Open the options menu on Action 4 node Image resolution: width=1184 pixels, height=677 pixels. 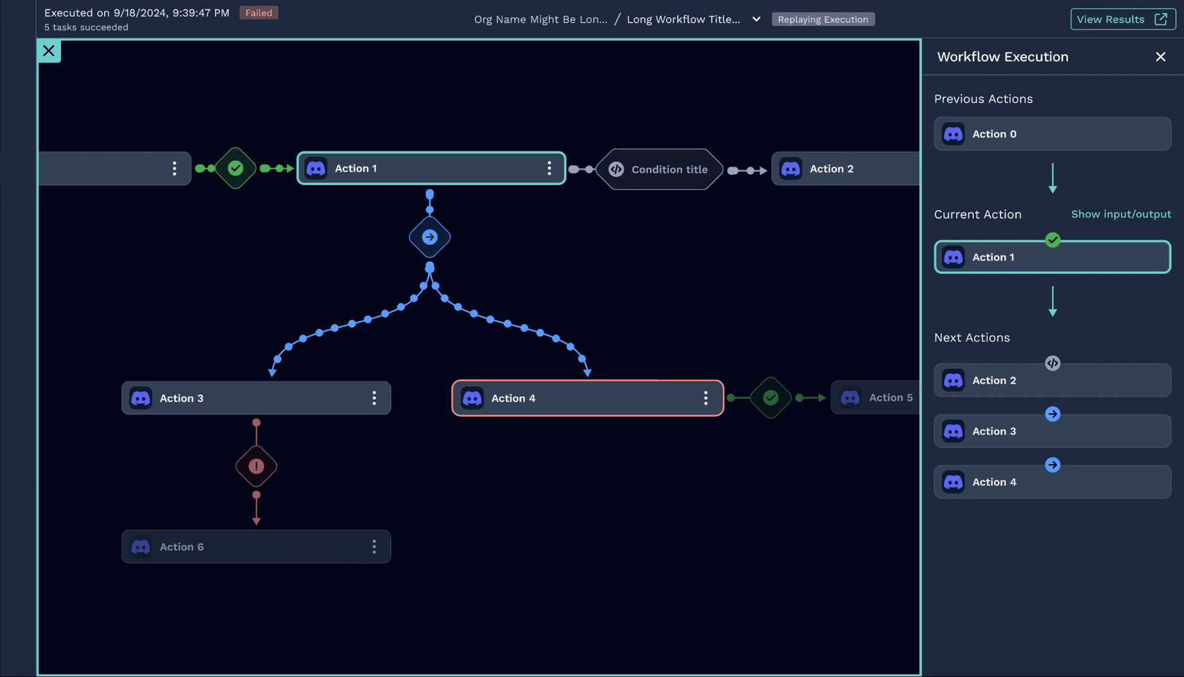(x=706, y=399)
